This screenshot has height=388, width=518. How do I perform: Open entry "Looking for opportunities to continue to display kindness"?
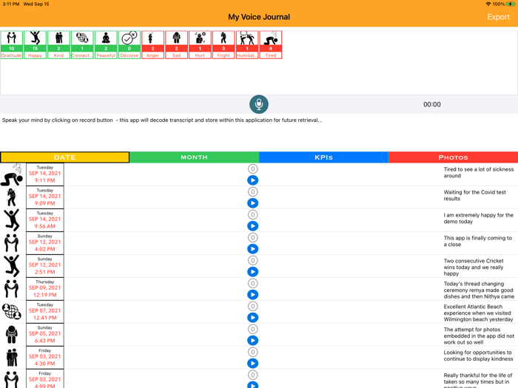478,355
